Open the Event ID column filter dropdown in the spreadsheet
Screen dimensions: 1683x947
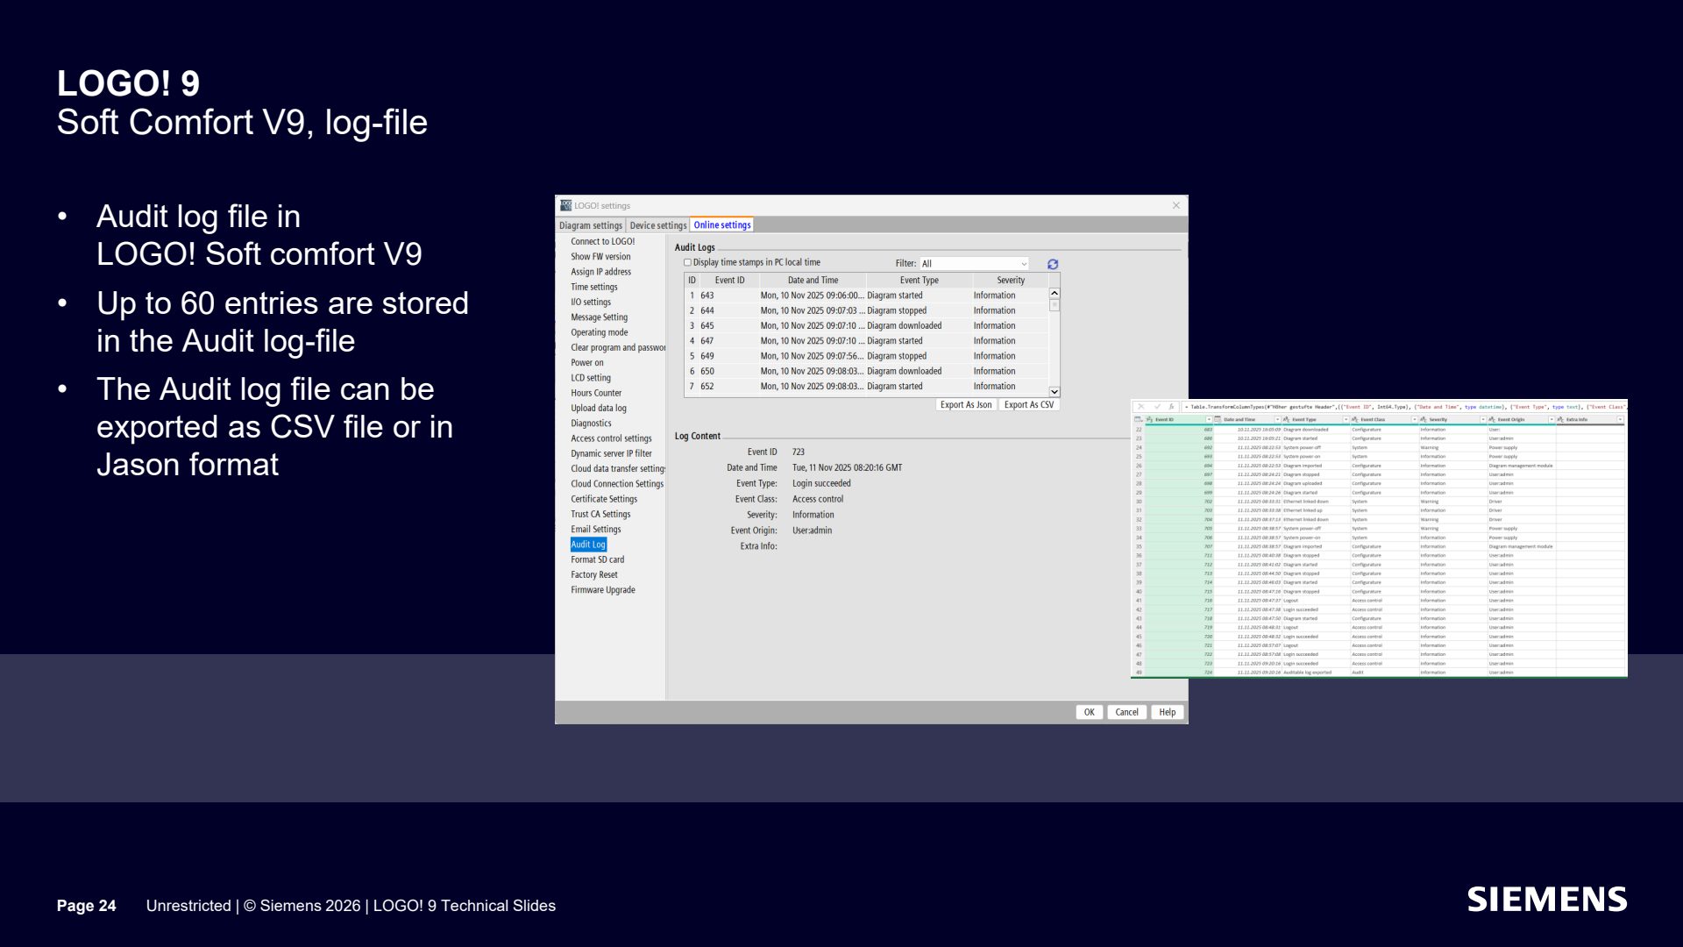[x=1209, y=419]
